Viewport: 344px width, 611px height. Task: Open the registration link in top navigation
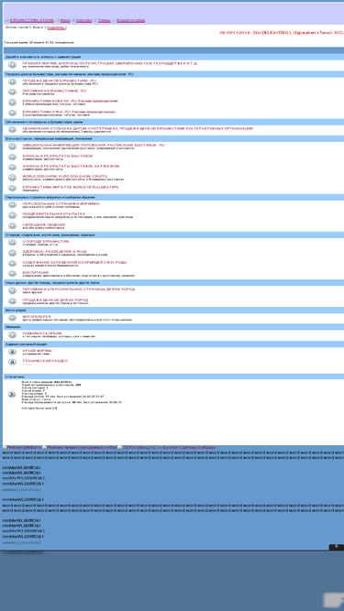(130, 20)
